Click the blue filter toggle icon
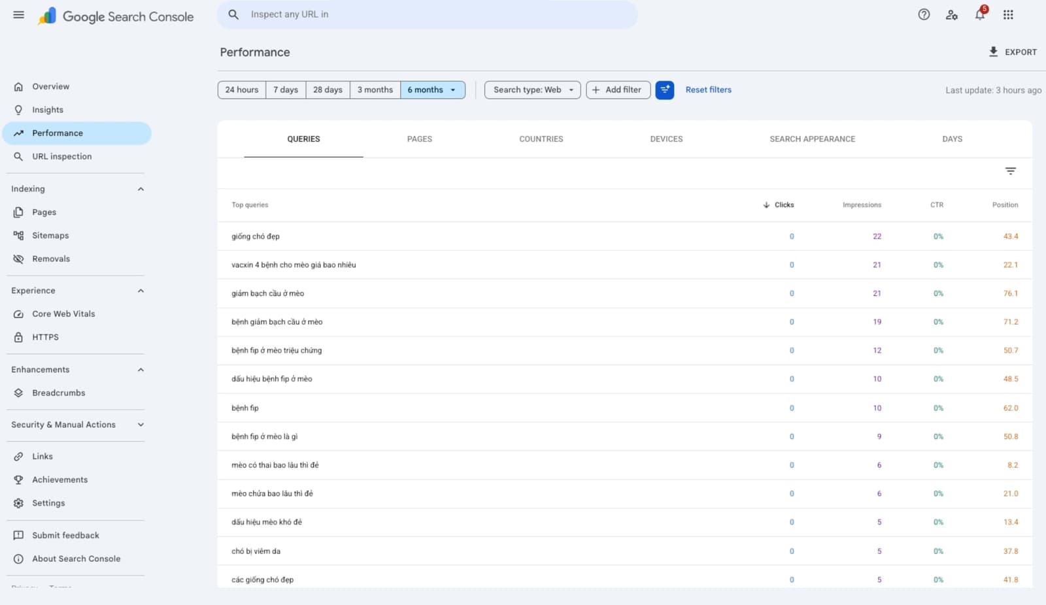Screen dimensions: 1046x605 (665, 90)
